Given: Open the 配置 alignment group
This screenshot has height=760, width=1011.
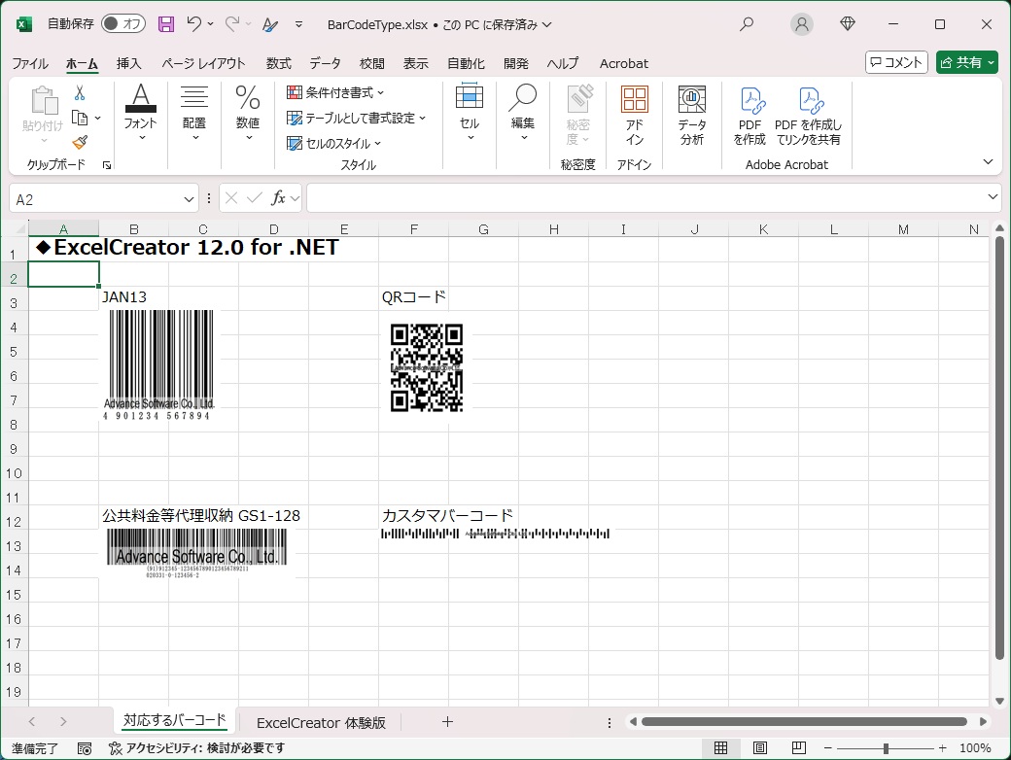Looking at the screenshot, I should (x=194, y=112).
